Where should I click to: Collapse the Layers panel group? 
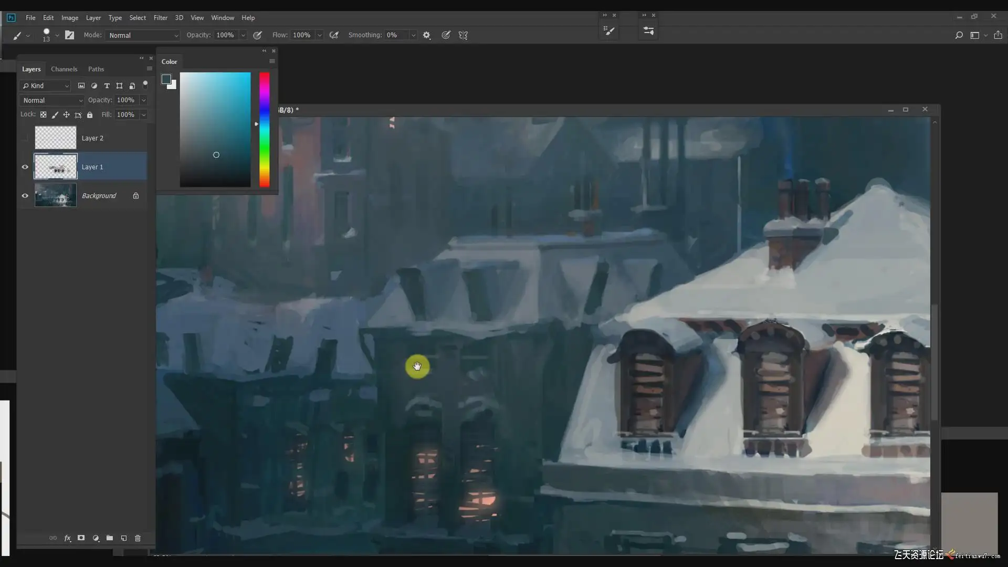(x=141, y=58)
